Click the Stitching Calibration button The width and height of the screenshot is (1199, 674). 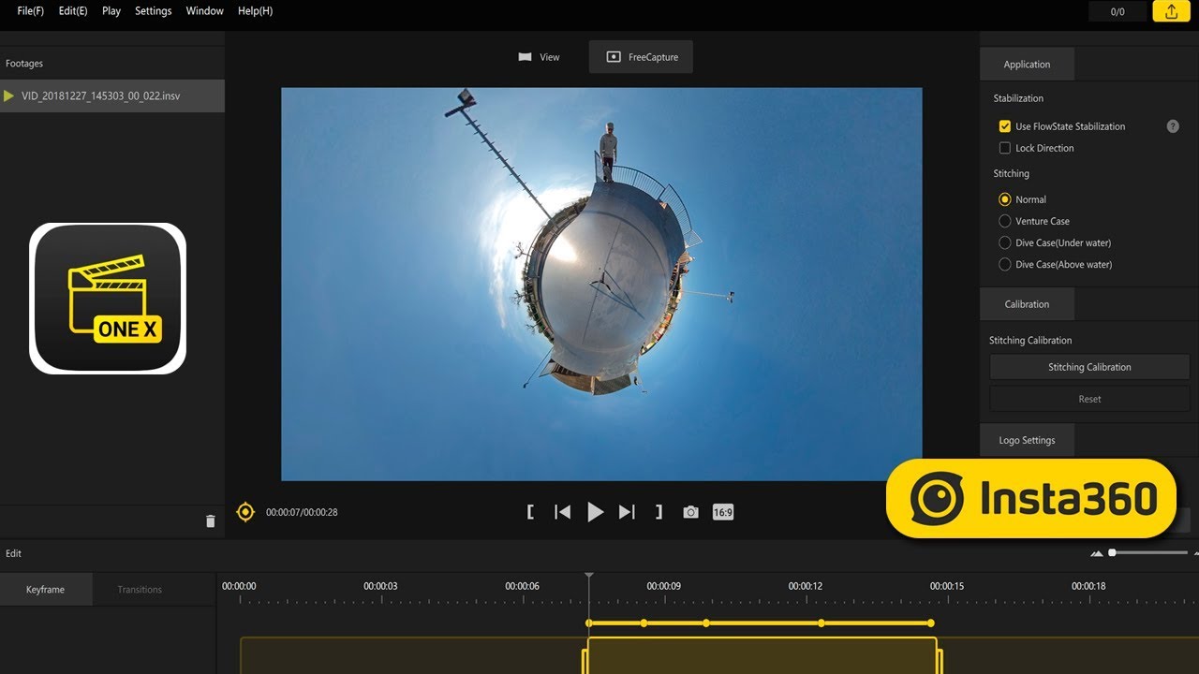(x=1089, y=367)
